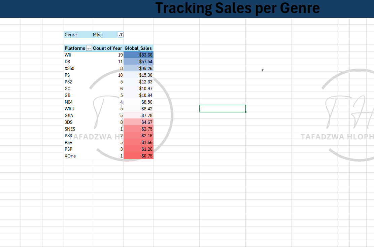Select the Count of Year header
This screenshot has width=374, height=247.
pyautogui.click(x=107, y=48)
